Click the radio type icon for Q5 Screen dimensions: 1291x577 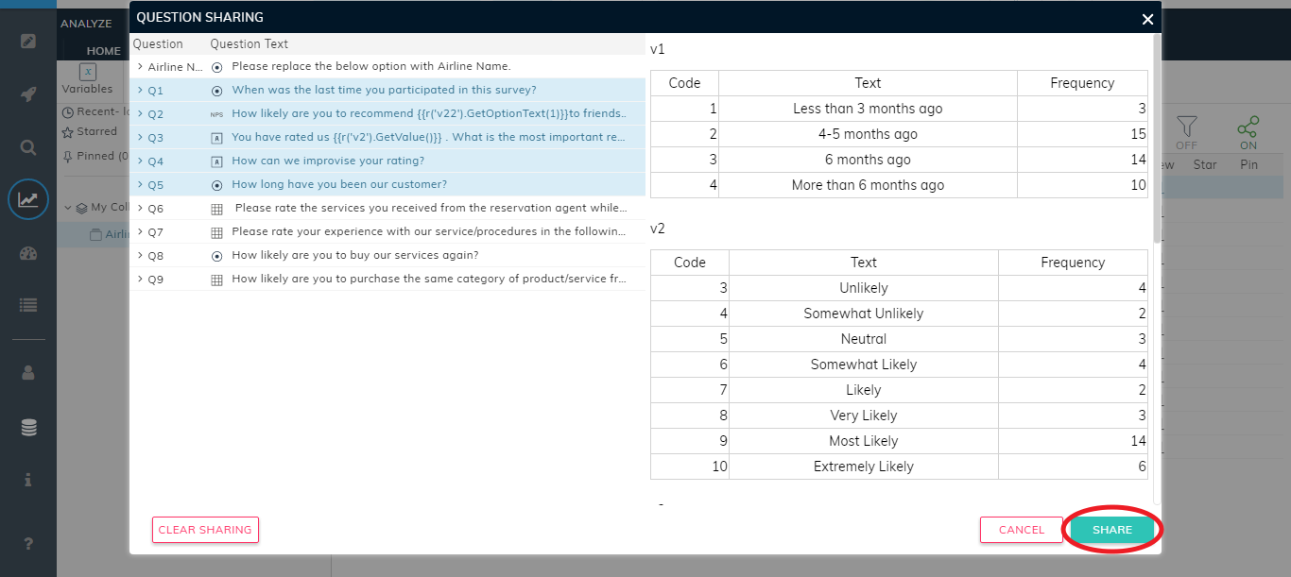pyautogui.click(x=216, y=185)
